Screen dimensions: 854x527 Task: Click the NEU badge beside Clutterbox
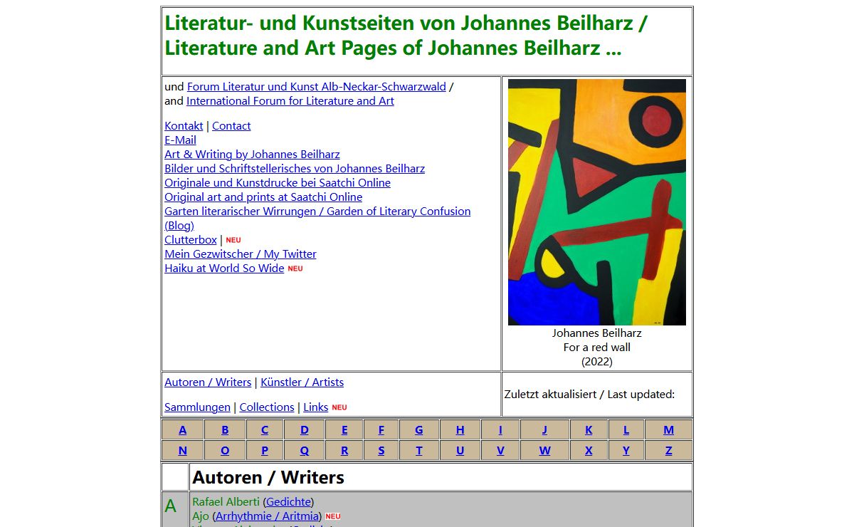[x=233, y=241]
